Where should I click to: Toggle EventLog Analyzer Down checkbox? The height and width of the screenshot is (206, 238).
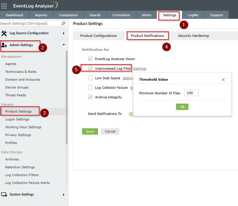(90, 59)
